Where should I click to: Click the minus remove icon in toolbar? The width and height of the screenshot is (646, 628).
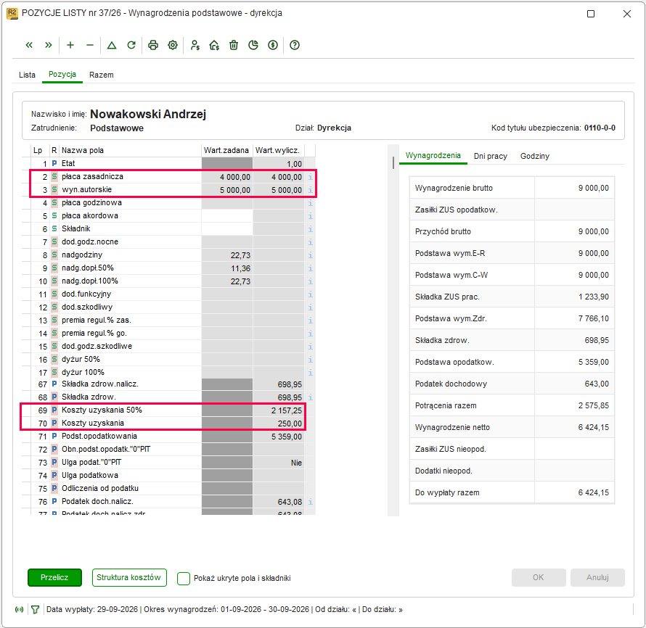(90, 45)
